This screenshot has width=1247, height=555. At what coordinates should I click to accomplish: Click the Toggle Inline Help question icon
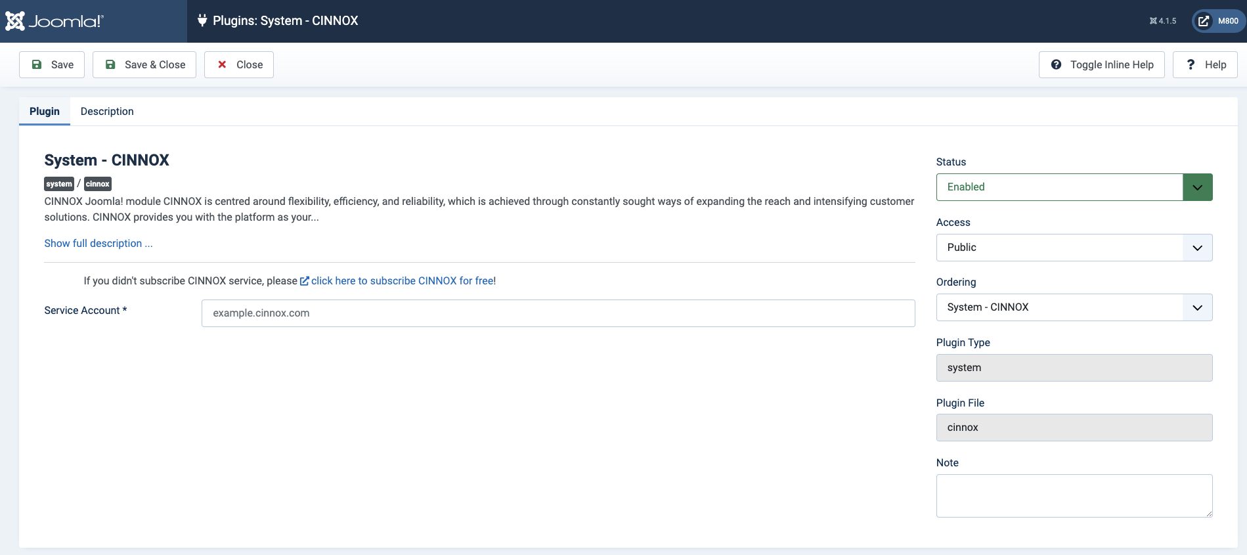1056,64
